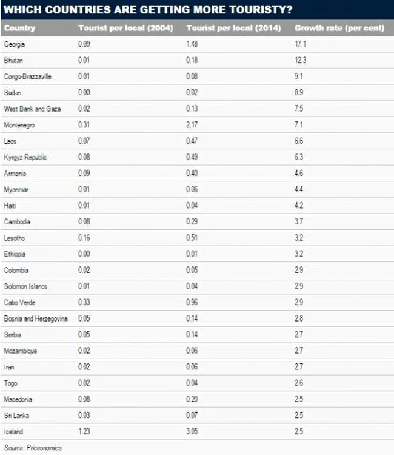Click the Which Countries title banner
The width and height of the screenshot is (394, 455).
(197, 10)
